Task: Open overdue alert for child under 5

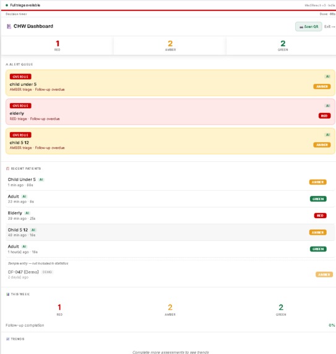Action: tap(170, 83)
